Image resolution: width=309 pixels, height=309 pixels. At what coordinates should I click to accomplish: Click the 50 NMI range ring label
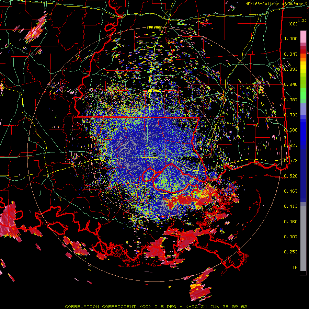pos(154,91)
